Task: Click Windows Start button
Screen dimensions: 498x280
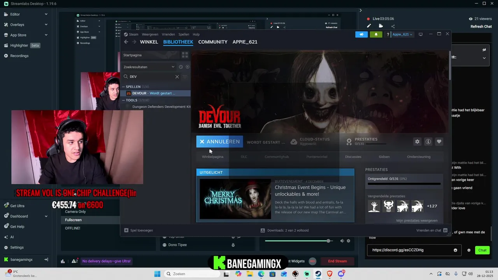Action: (x=157, y=274)
